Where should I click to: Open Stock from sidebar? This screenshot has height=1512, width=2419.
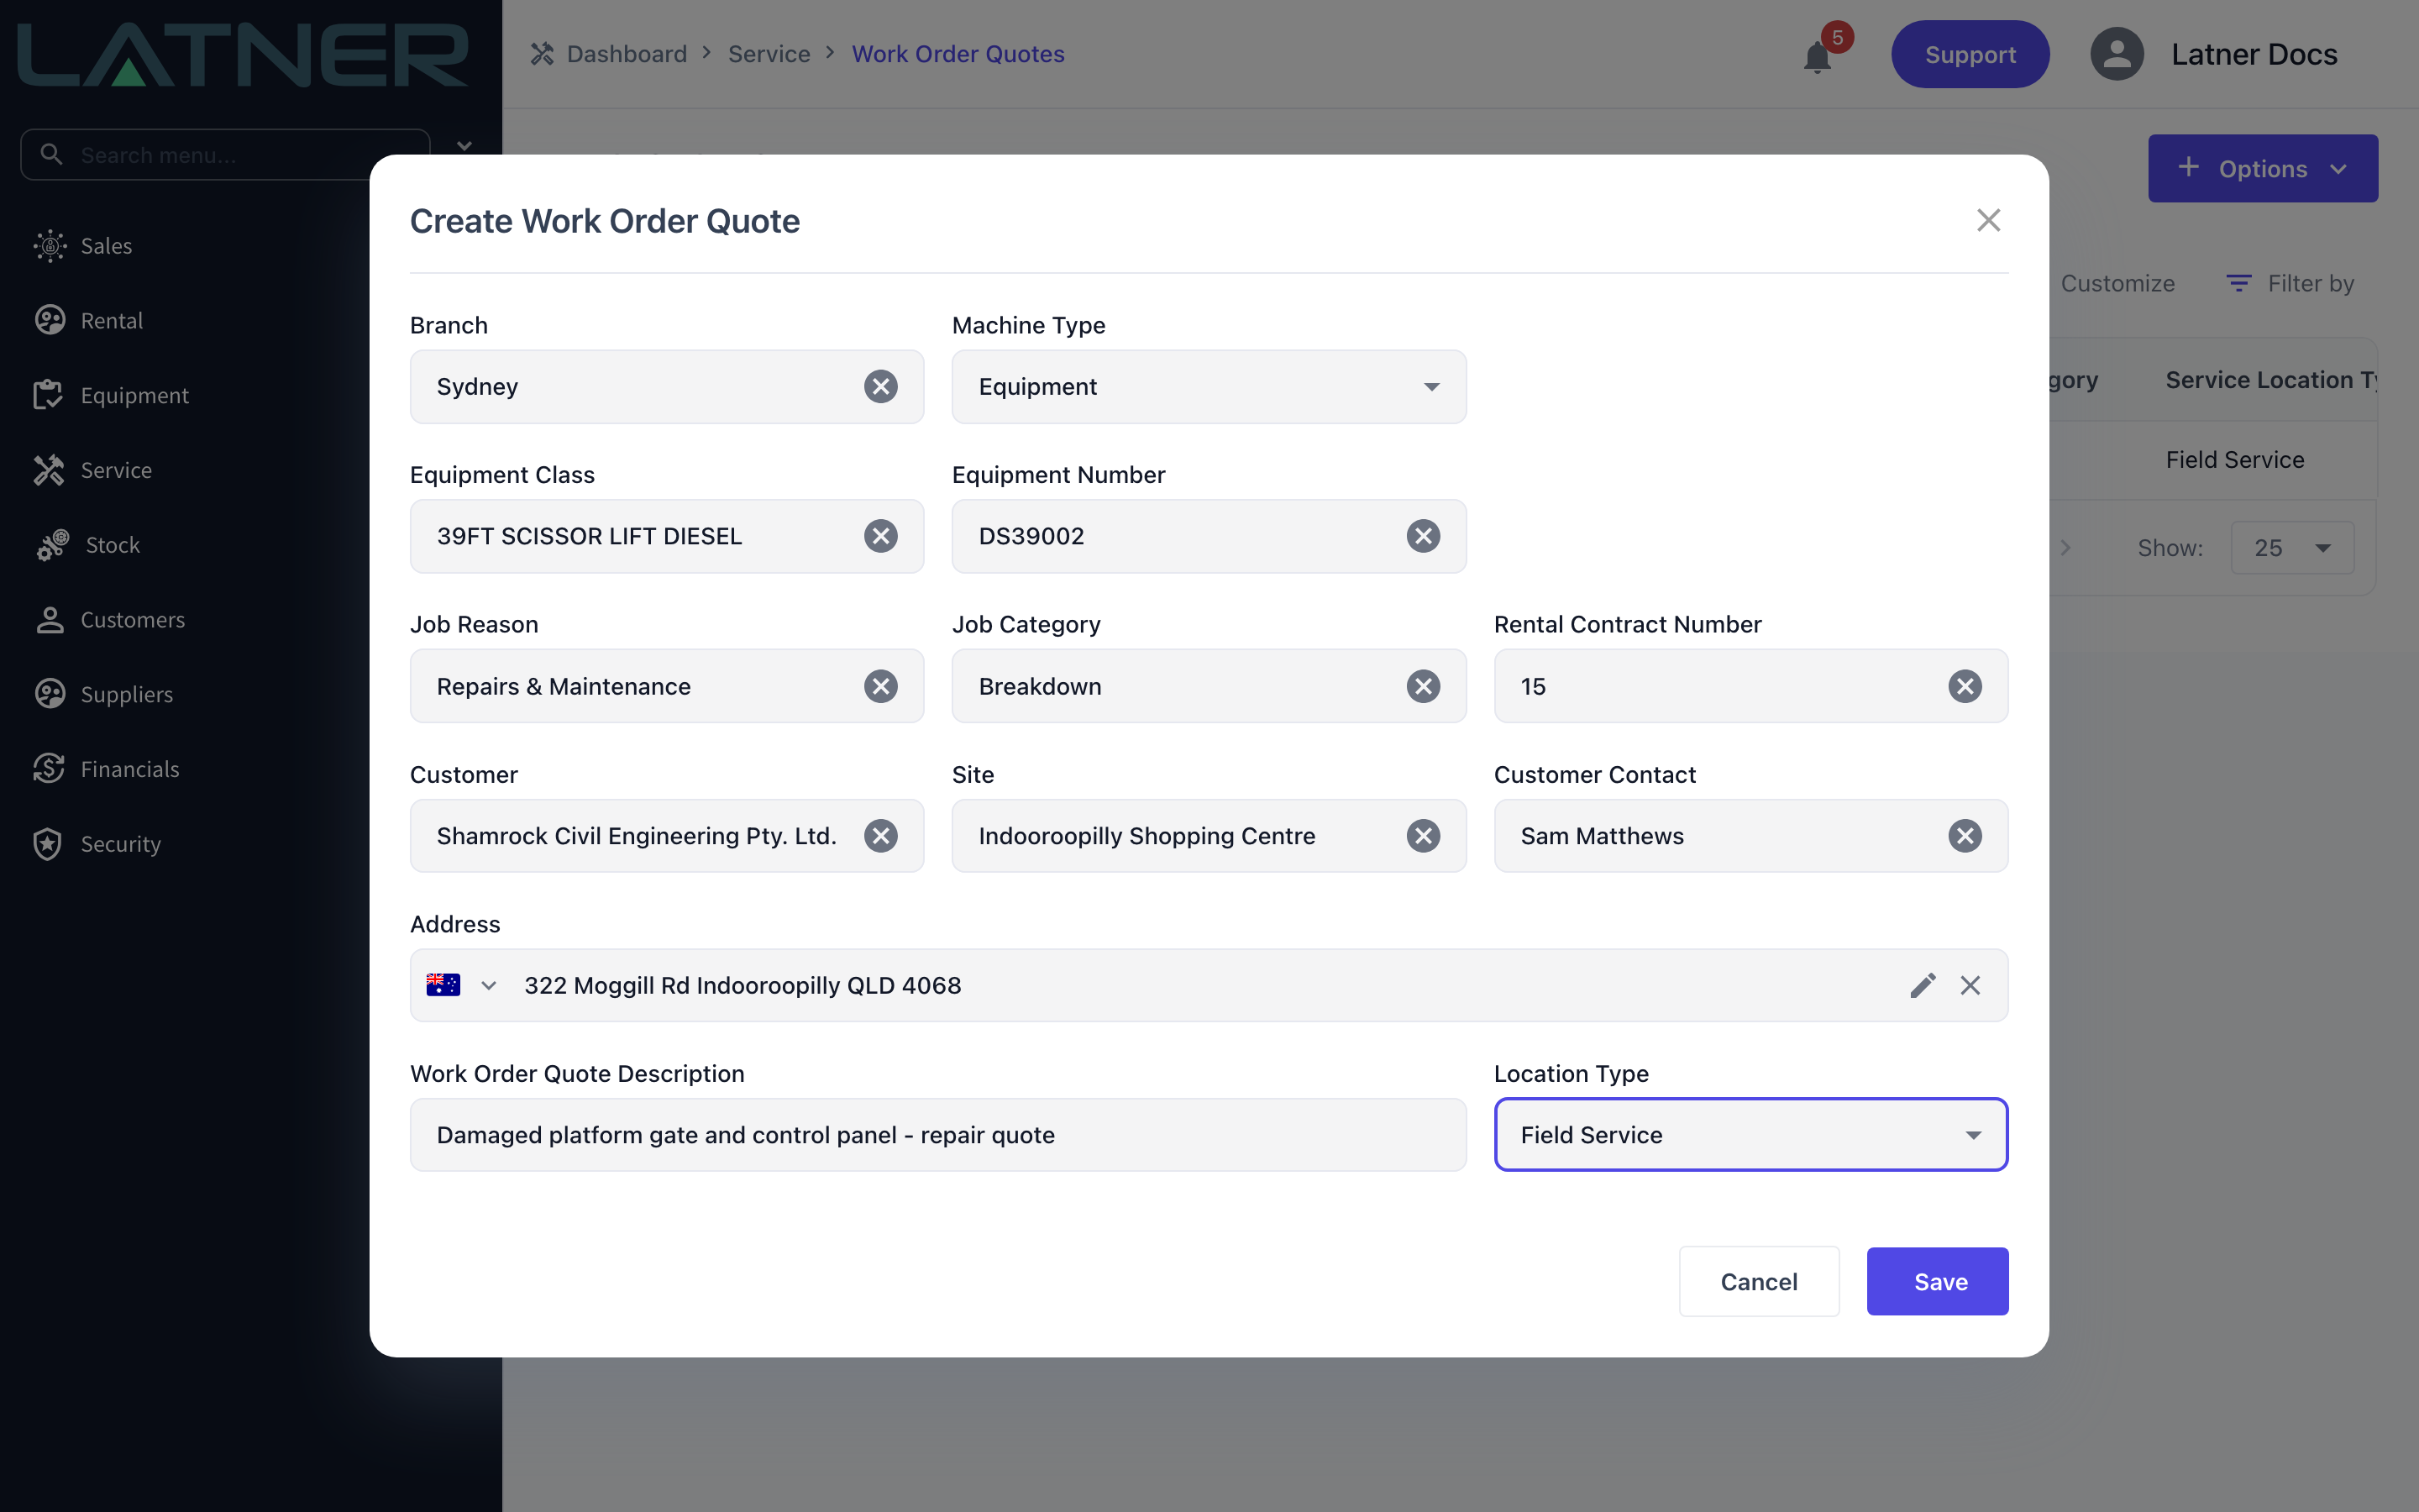pyautogui.click(x=88, y=545)
